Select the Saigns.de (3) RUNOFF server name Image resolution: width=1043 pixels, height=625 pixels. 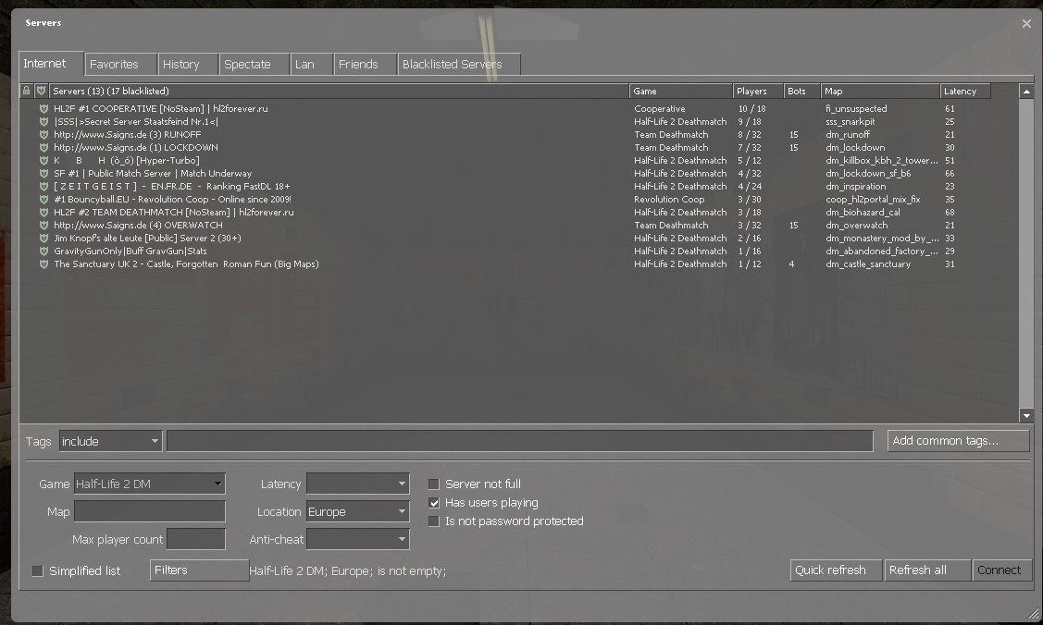point(127,135)
